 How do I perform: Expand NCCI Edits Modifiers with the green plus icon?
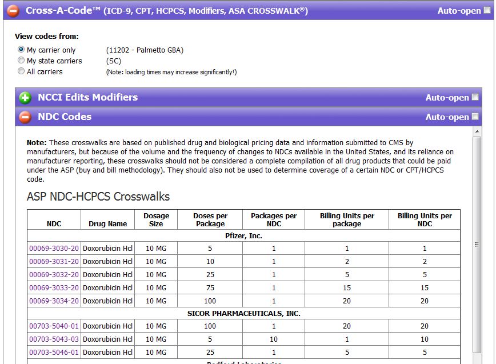pyautogui.click(x=25, y=98)
